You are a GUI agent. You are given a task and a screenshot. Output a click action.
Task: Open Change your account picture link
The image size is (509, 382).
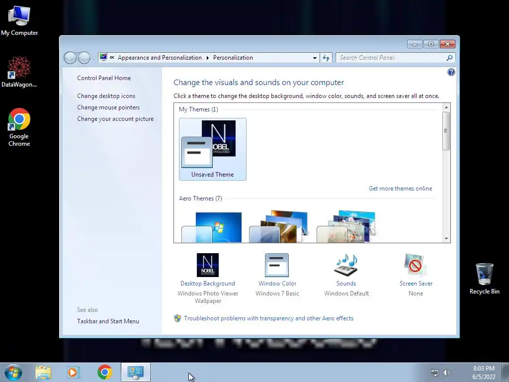click(115, 119)
